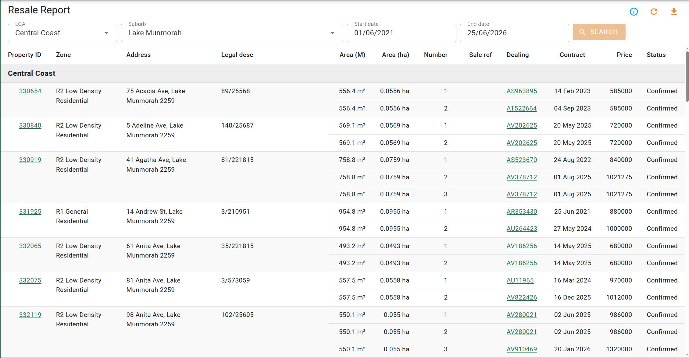Click the 1320000 price cell
Viewport: 689px width, 358px height.
pyautogui.click(x=619, y=349)
